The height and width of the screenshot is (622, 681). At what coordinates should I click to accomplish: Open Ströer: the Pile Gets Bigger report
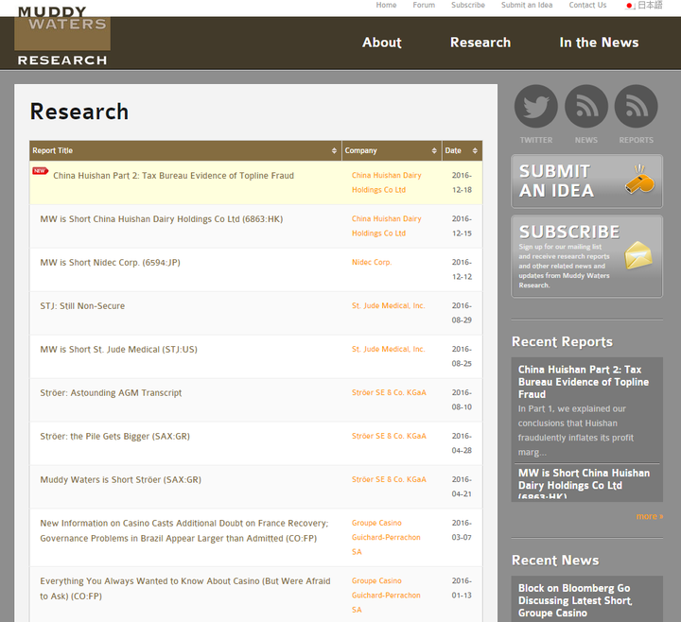pyautogui.click(x=114, y=436)
